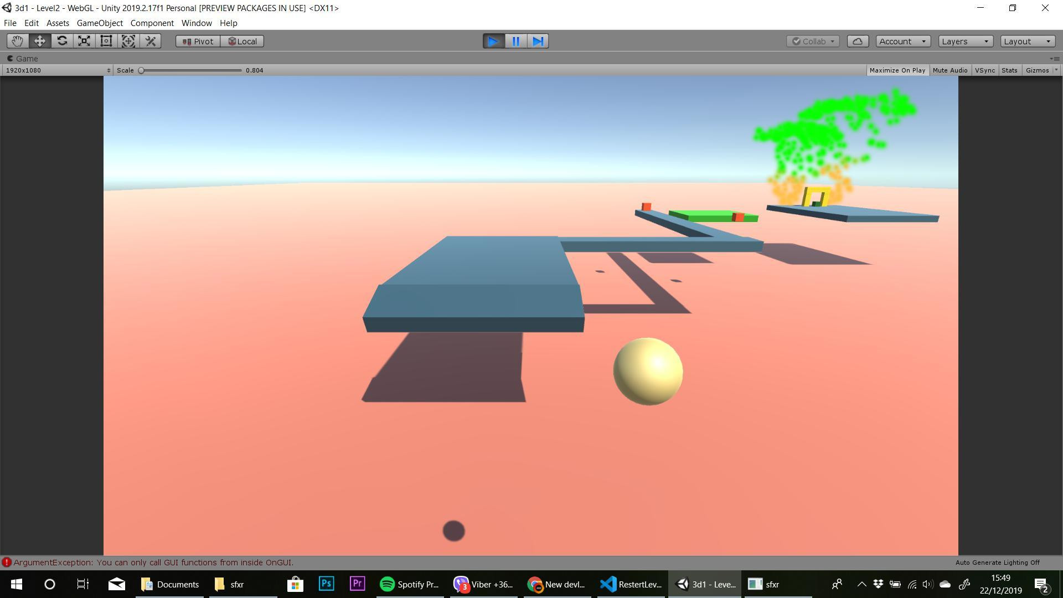
Task: Click the Scale slider in Game view
Action: pyautogui.click(x=191, y=70)
